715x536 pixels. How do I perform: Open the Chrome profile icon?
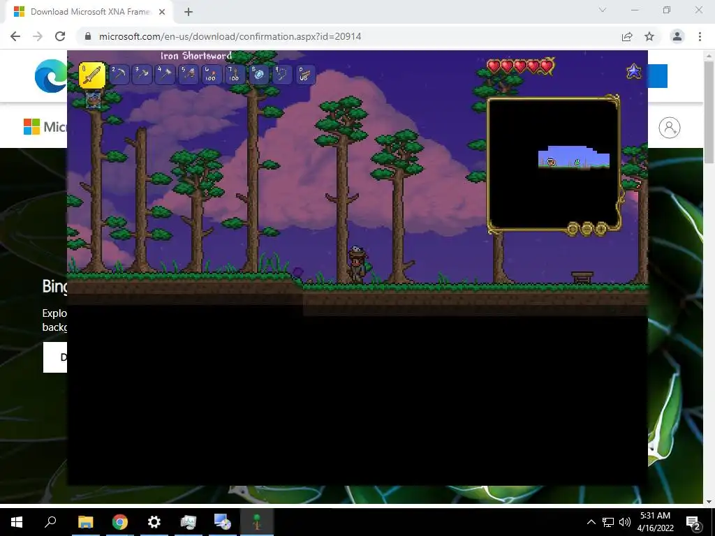tap(677, 36)
